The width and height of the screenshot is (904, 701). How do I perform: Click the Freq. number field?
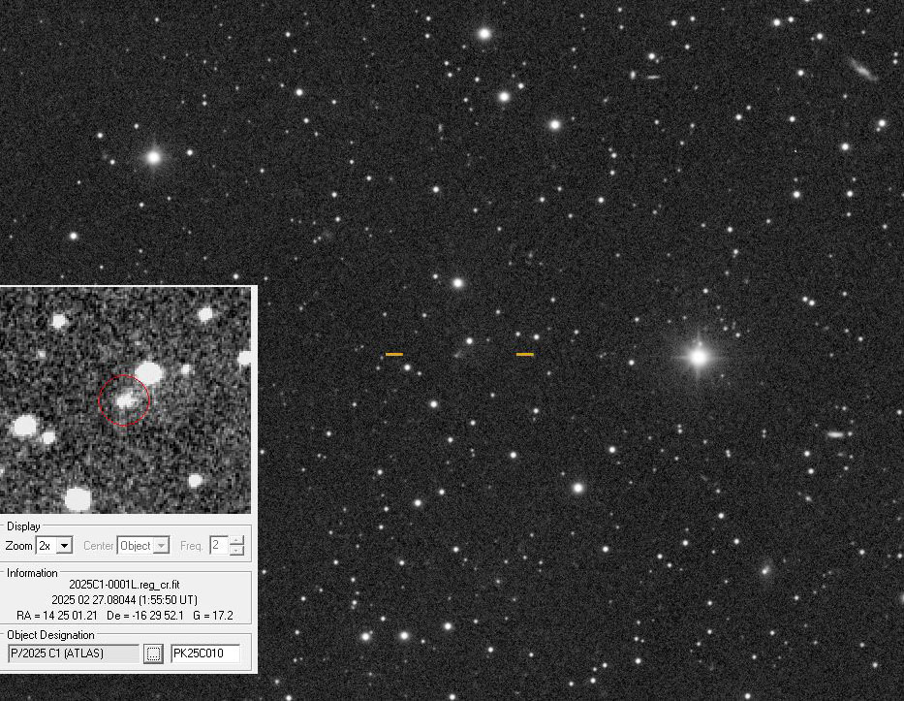(x=219, y=545)
